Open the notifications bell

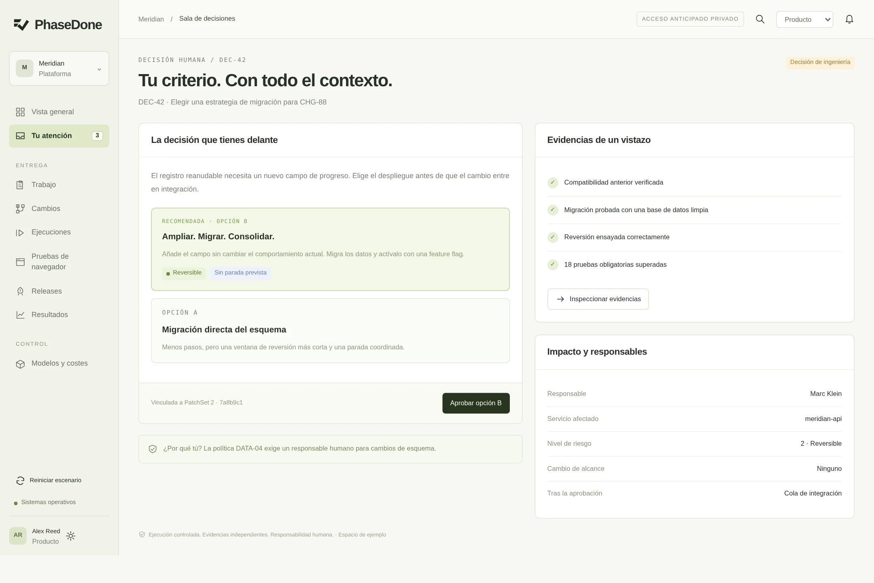tap(849, 19)
